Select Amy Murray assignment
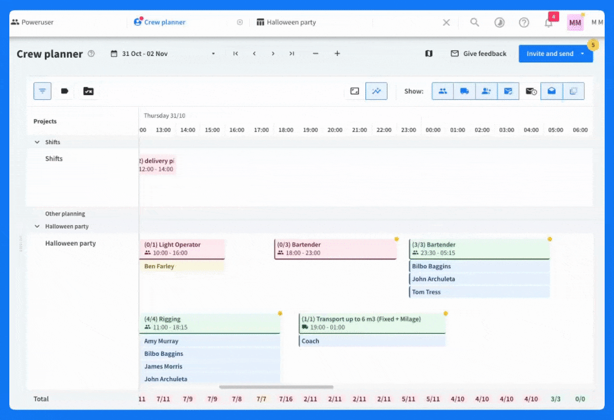The image size is (614, 420). (210, 341)
